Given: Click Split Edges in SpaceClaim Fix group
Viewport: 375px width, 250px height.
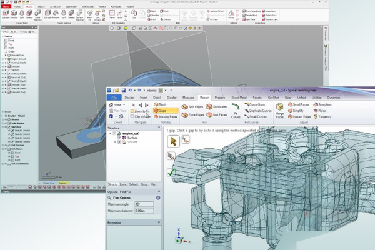Looking at the screenshot, I should pyautogui.click(x=192, y=107).
